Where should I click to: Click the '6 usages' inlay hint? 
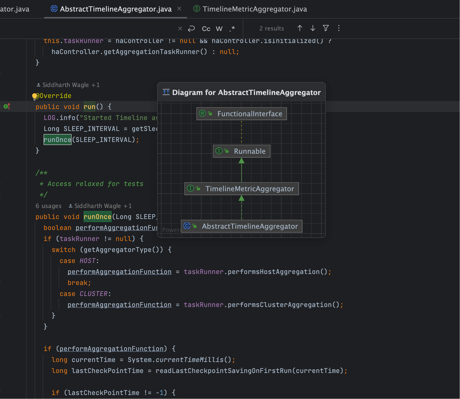[x=48, y=206]
